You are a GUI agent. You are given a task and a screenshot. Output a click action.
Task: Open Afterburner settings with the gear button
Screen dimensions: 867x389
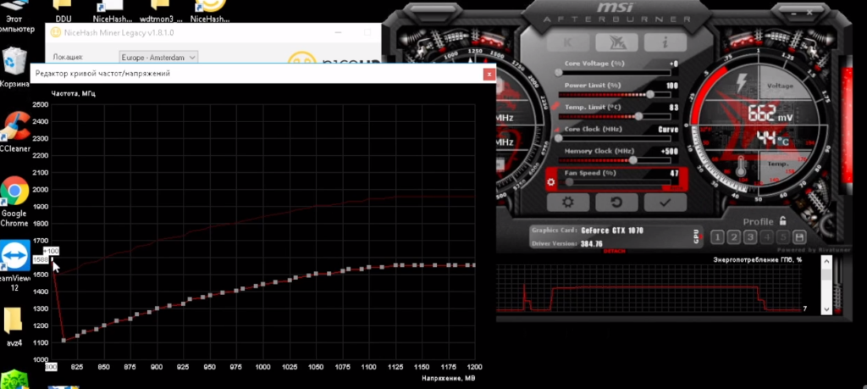(568, 203)
